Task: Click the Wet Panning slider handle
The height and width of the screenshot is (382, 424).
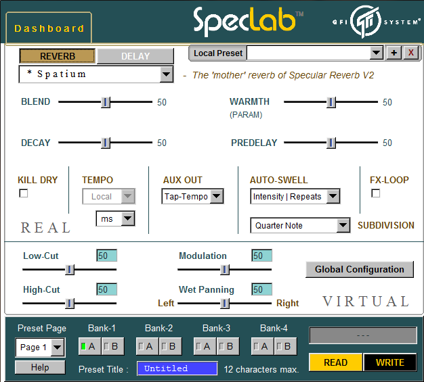Action: pyautogui.click(x=225, y=304)
